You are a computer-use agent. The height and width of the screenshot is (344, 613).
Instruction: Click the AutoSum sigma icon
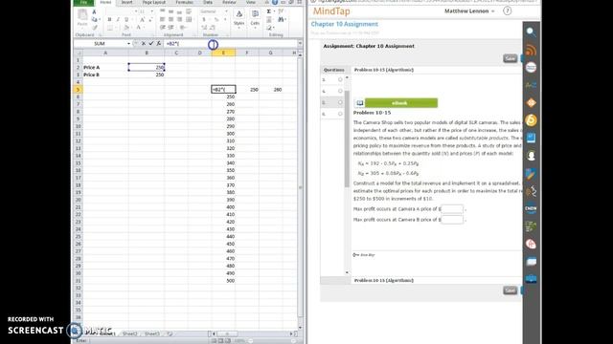pyautogui.click(x=269, y=11)
